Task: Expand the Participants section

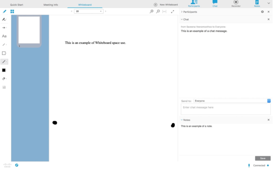Action: click(x=182, y=12)
